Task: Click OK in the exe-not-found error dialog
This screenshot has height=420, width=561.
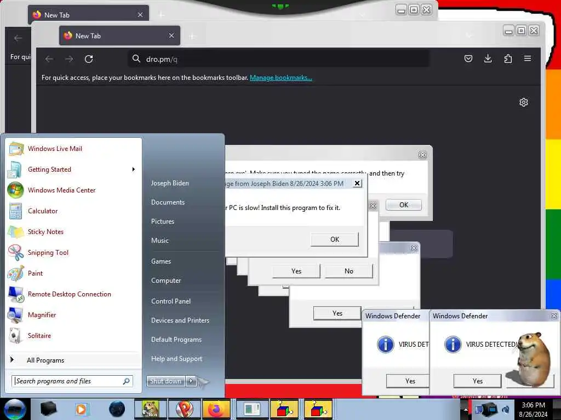Action: (404, 205)
